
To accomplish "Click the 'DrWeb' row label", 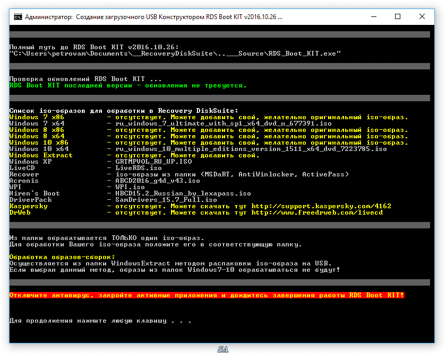I will [x=20, y=212].
